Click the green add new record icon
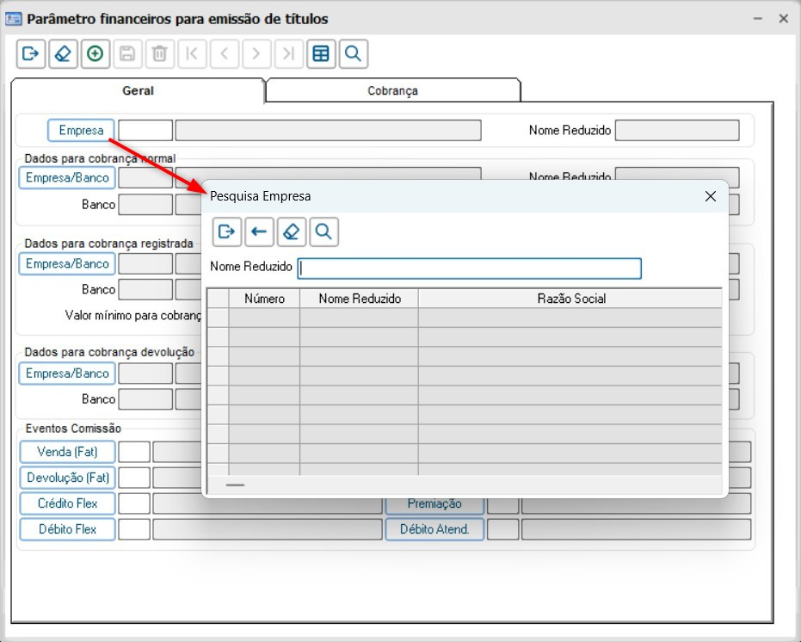Viewport: 801px width, 642px height. coord(95,53)
